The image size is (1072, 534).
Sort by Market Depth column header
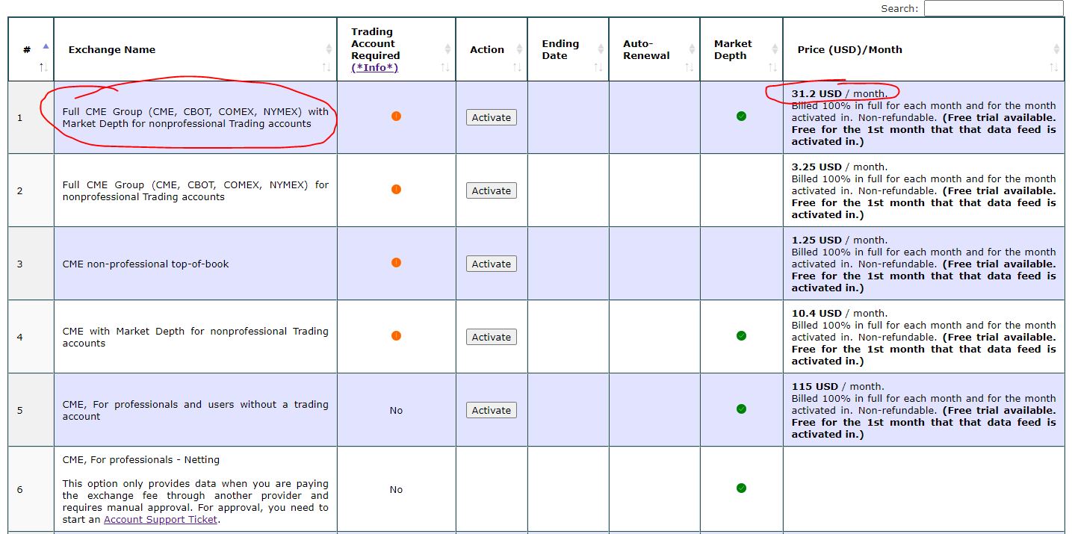tap(741, 49)
